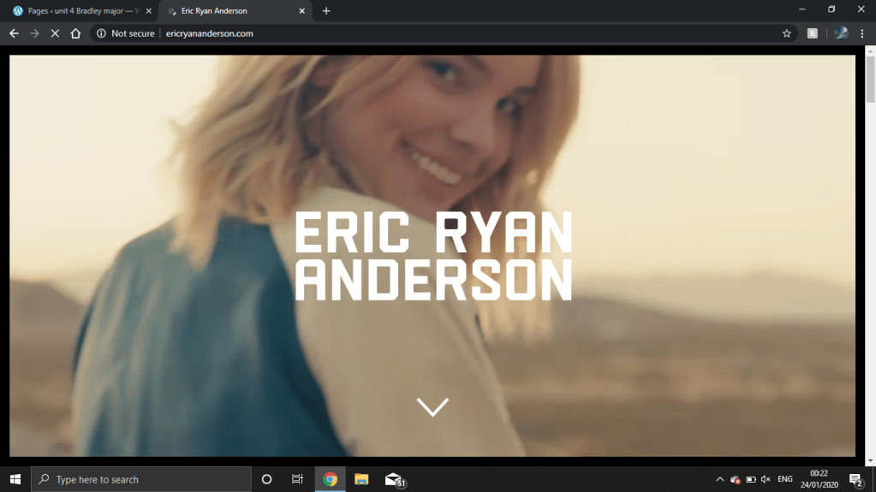Click the Chrome profile avatar icon
The height and width of the screenshot is (492, 876).
(x=841, y=33)
